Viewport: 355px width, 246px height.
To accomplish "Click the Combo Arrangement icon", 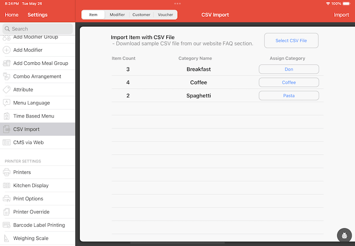I will 6,77.
